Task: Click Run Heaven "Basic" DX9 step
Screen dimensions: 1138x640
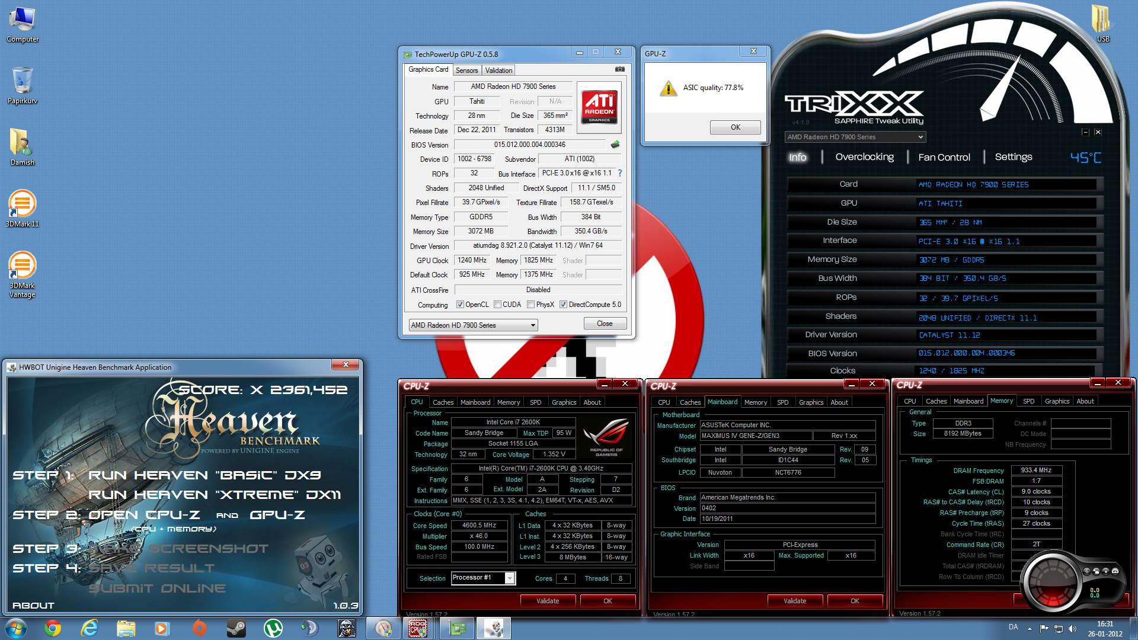Action: (x=204, y=475)
